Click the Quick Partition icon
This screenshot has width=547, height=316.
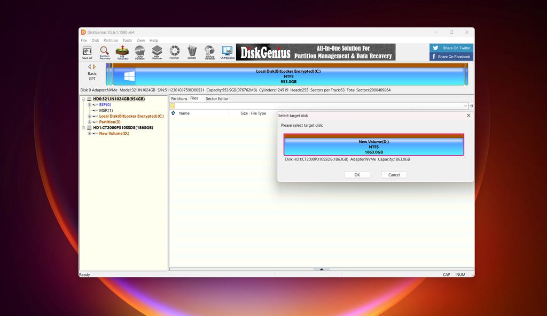tap(139, 52)
